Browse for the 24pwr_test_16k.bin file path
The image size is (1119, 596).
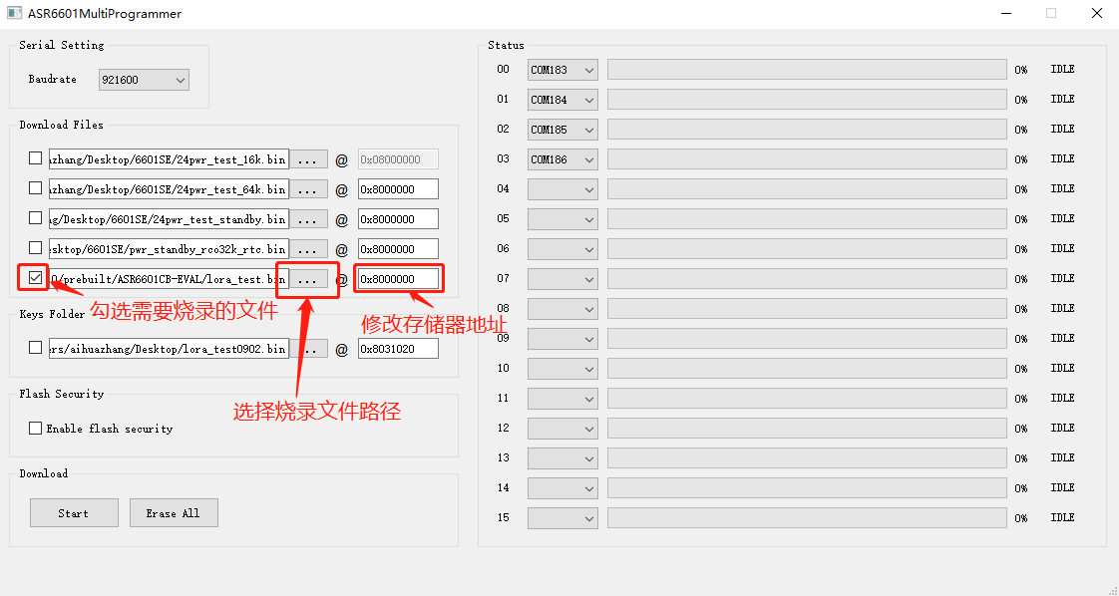coord(308,159)
